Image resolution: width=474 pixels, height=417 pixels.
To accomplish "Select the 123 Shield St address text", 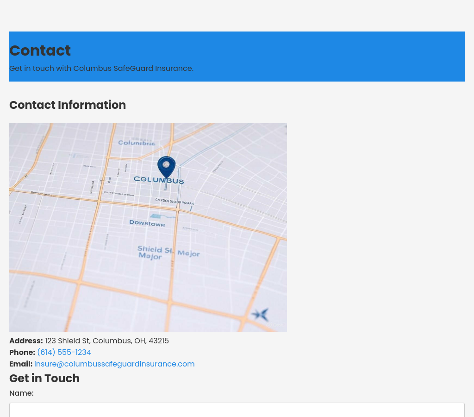I will tap(106, 341).
